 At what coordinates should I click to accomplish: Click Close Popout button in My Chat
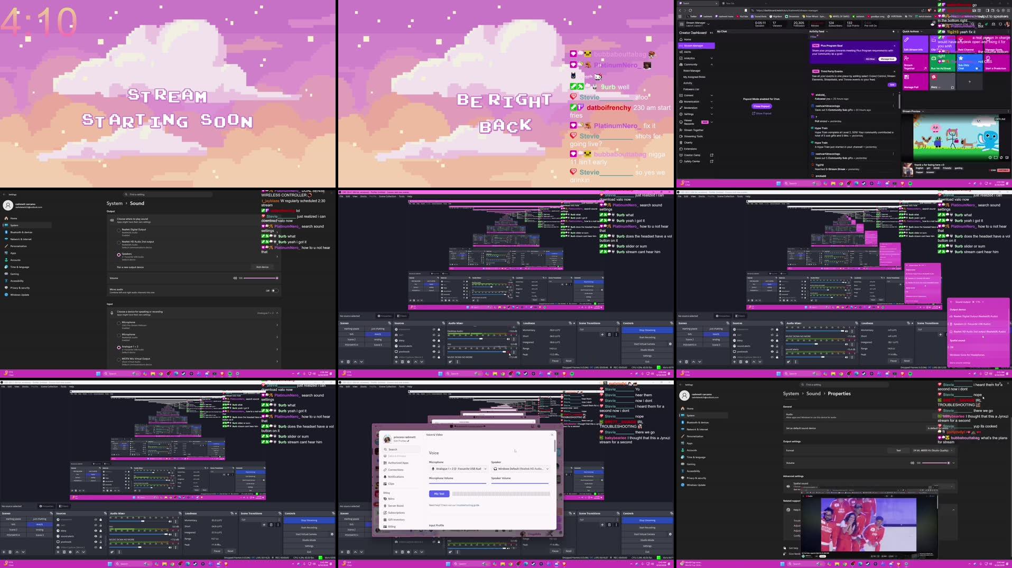point(762,106)
